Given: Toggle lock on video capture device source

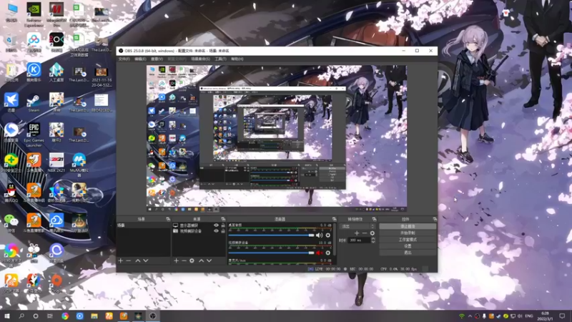Looking at the screenshot, I should 223,231.
